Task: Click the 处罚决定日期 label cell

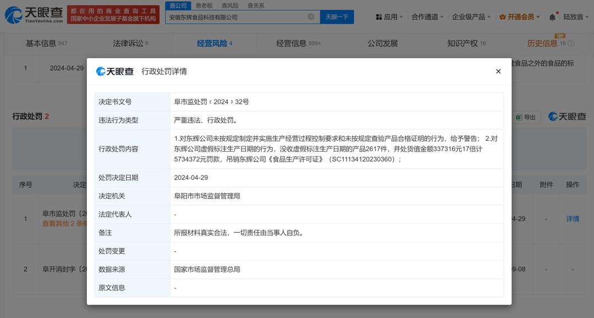Action: 132,177
